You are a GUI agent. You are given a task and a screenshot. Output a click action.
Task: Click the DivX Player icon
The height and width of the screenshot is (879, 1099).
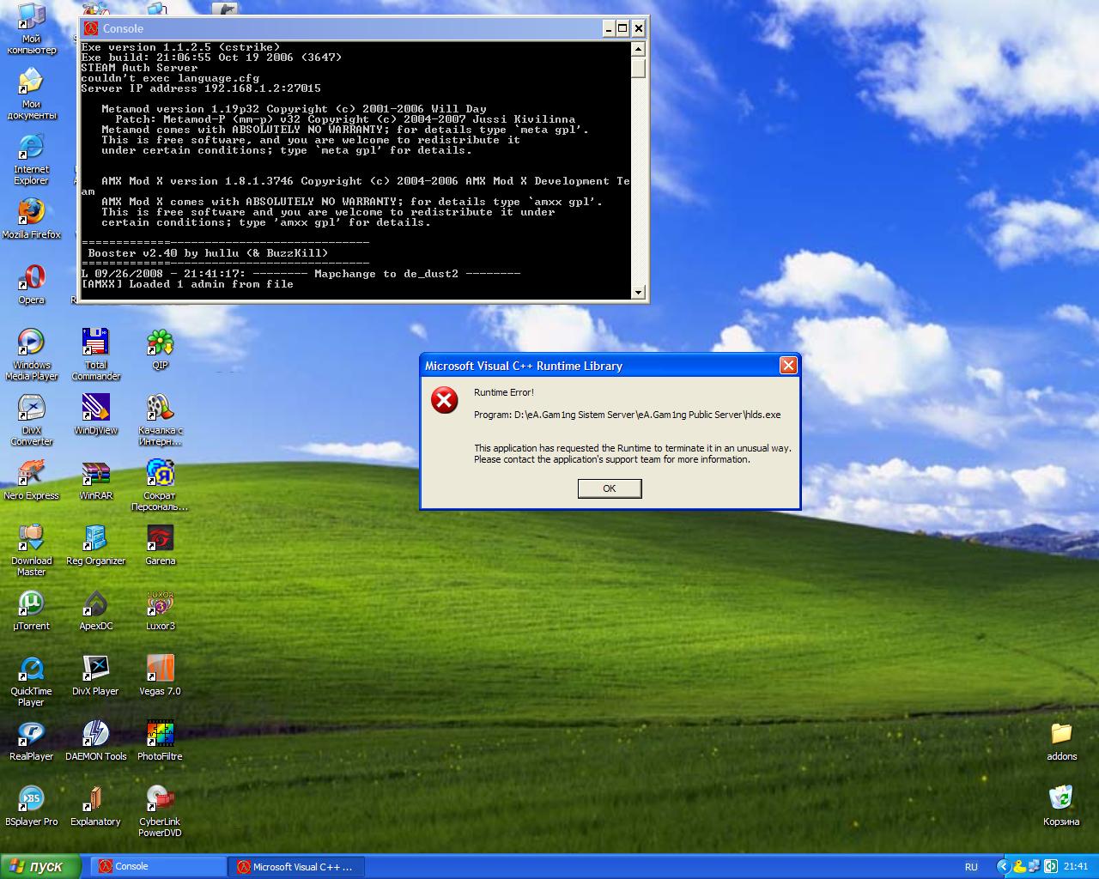pos(96,675)
